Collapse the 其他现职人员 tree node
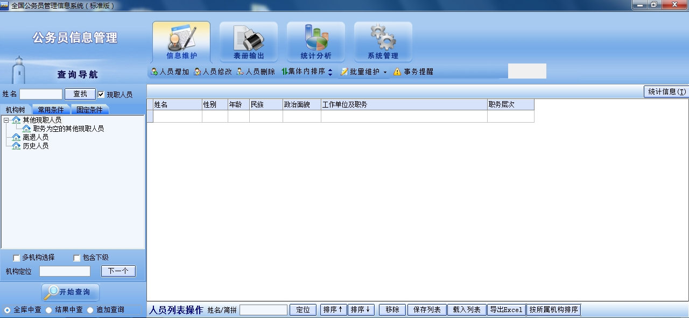689x318 pixels. coord(6,120)
